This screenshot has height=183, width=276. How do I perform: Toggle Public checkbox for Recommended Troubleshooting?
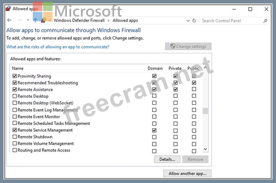[x=194, y=82]
